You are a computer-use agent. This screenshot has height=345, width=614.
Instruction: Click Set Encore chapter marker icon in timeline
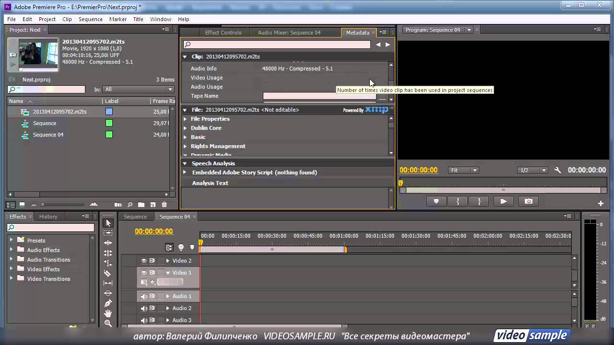(181, 247)
